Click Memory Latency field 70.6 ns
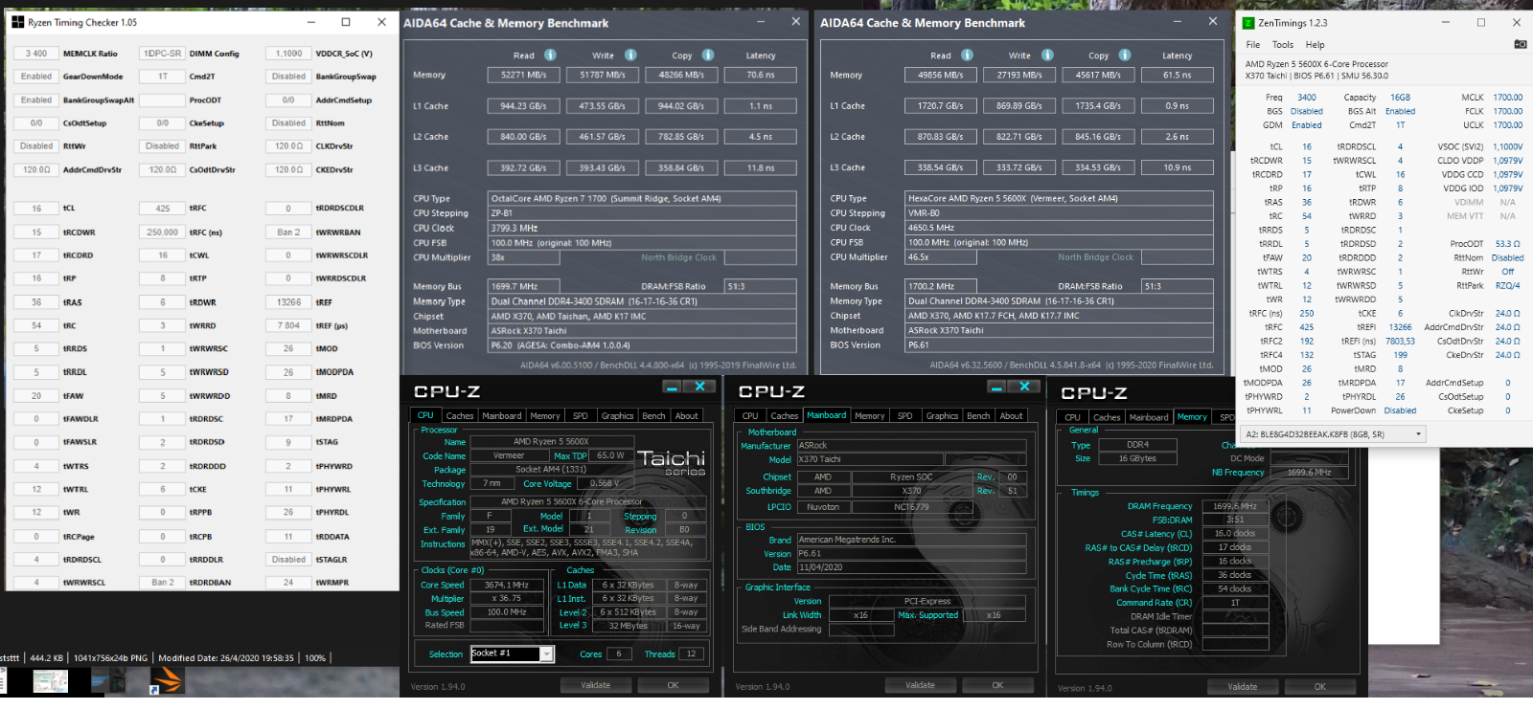This screenshot has width=1533, height=709. tap(760, 75)
